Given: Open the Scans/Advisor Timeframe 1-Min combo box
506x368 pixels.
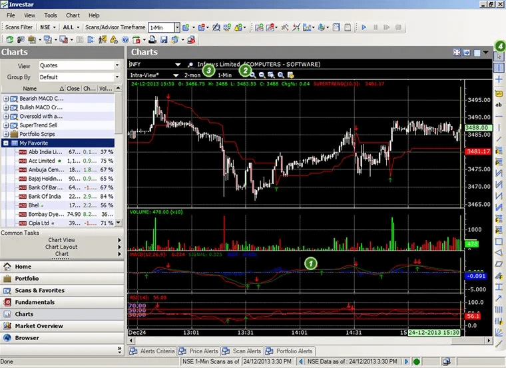Looking at the screenshot, I should [x=164, y=27].
